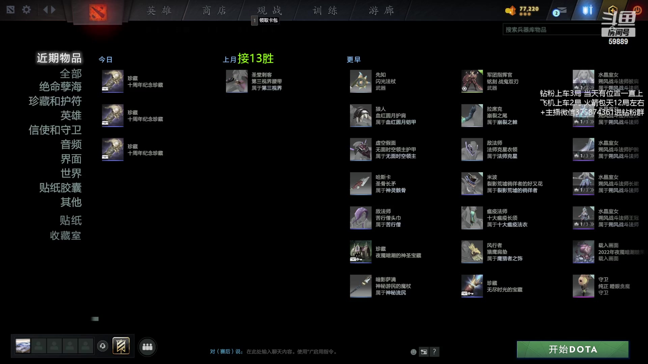Select the 圣堂刺客 第三视界腰带 icon
This screenshot has width=648, height=364.
(237, 81)
